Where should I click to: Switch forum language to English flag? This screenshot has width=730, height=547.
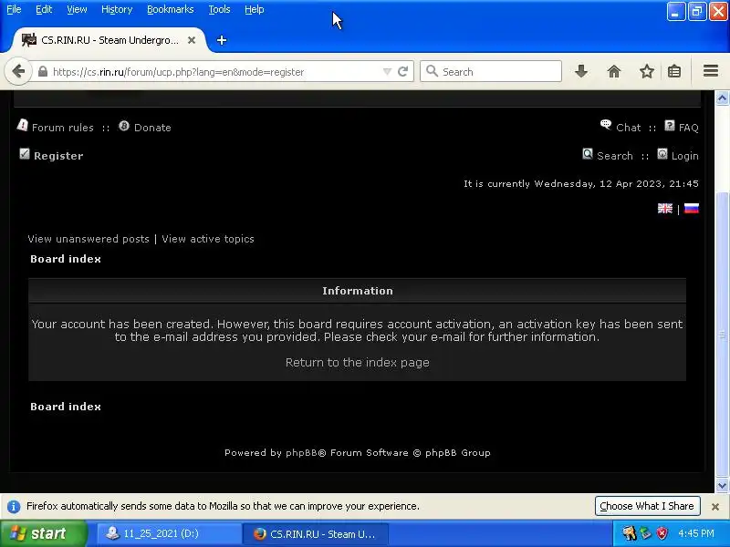point(665,209)
